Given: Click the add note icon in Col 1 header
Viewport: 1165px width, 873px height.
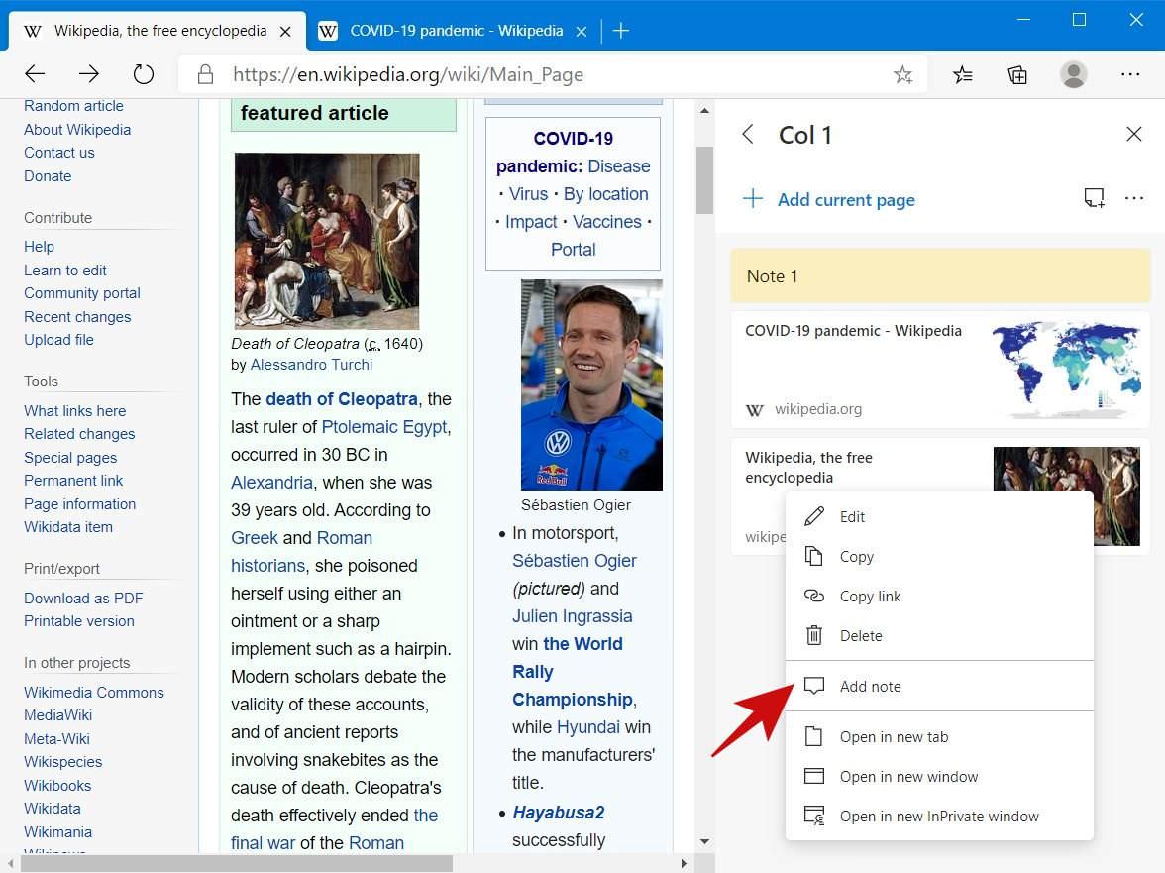Looking at the screenshot, I should point(1094,197).
